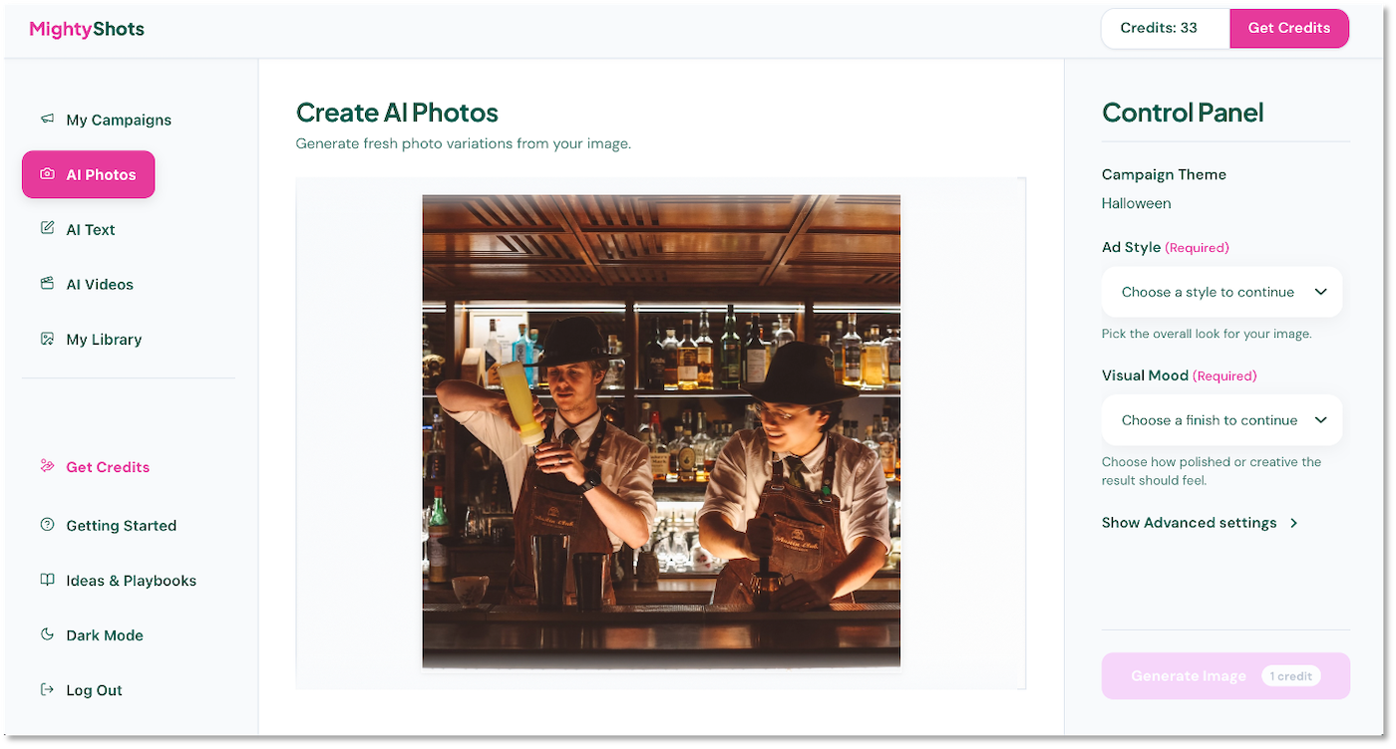
Task: Click the pink Get Credits button
Action: (1288, 28)
